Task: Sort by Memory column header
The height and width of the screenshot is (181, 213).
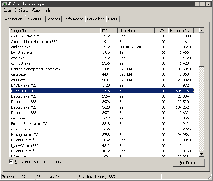Action: click(181, 31)
